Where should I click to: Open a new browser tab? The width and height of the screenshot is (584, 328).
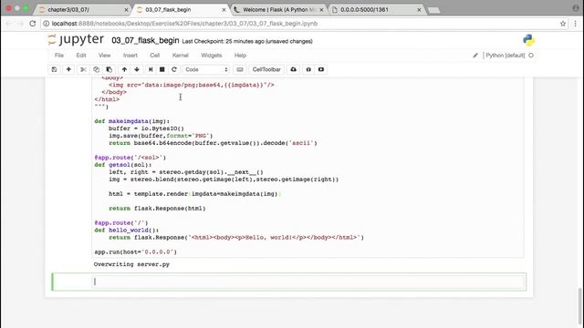[x=433, y=10]
